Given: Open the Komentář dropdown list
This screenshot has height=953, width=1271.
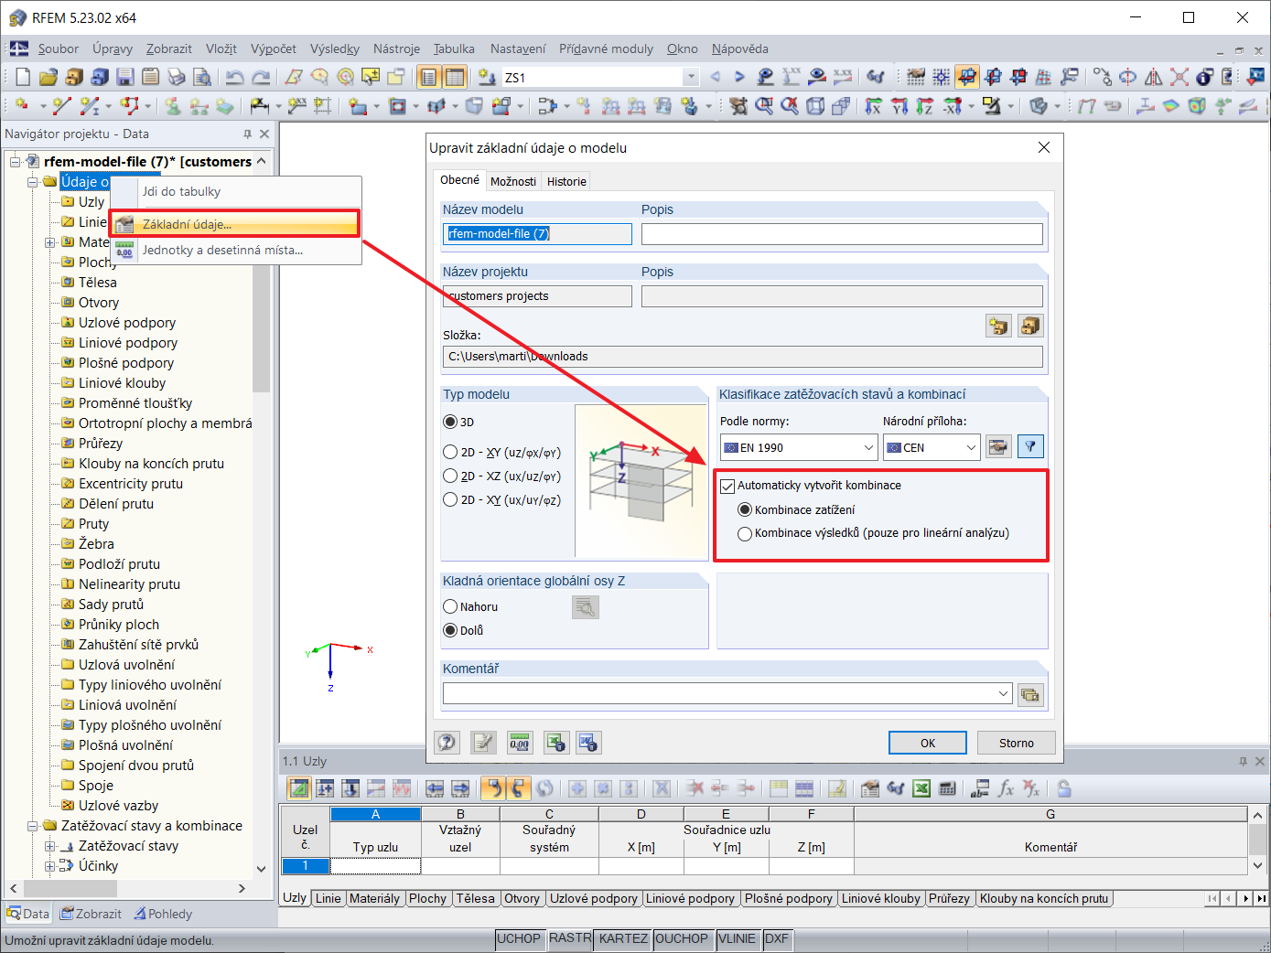Looking at the screenshot, I should coord(1003,694).
